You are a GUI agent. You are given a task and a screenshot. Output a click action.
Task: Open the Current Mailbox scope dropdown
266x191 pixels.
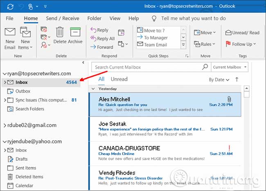pyautogui.click(x=230, y=67)
